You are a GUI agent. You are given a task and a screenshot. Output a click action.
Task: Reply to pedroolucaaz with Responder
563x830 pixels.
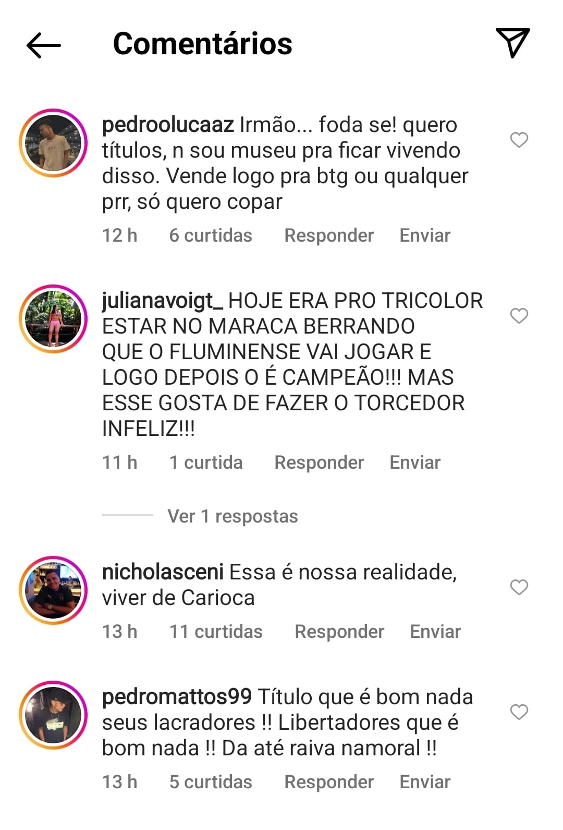pyautogui.click(x=329, y=235)
